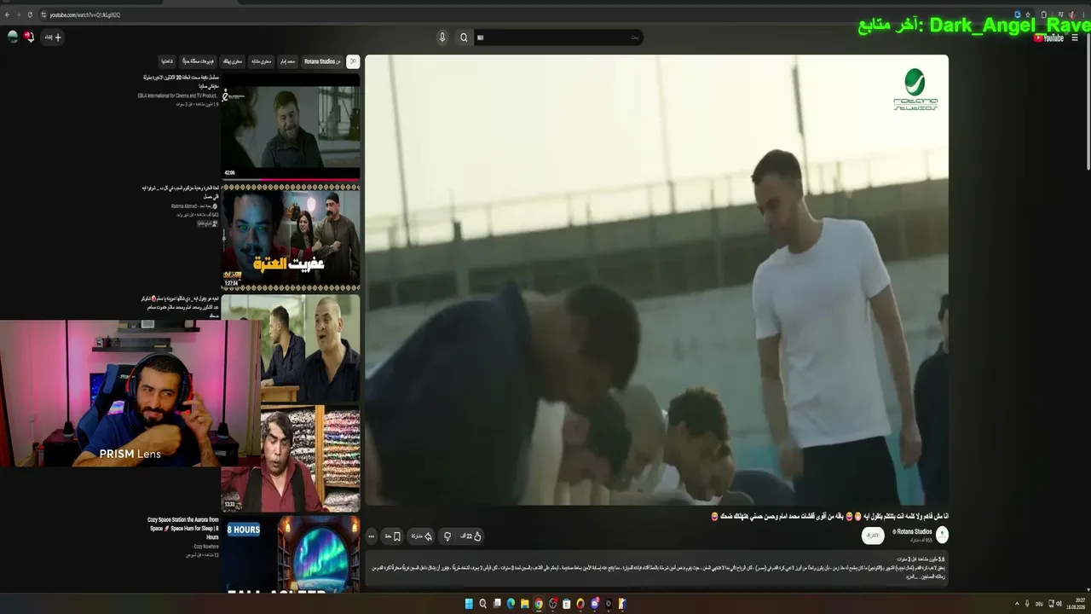Bookmark this page with the star icon
This screenshot has width=1091, height=614.
(x=1028, y=14)
